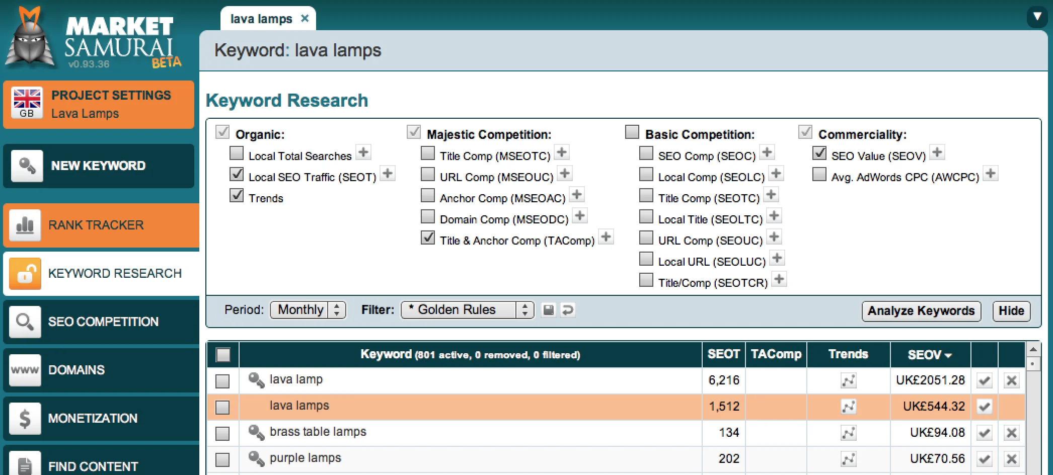Click the key icon beside brass table lamps

click(256, 432)
